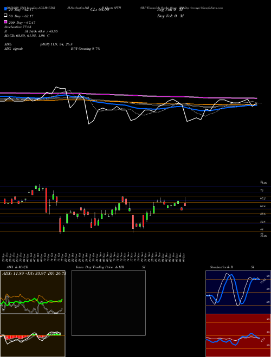Click the 'CL: 64.00' closing price label

tap(100, 10)
